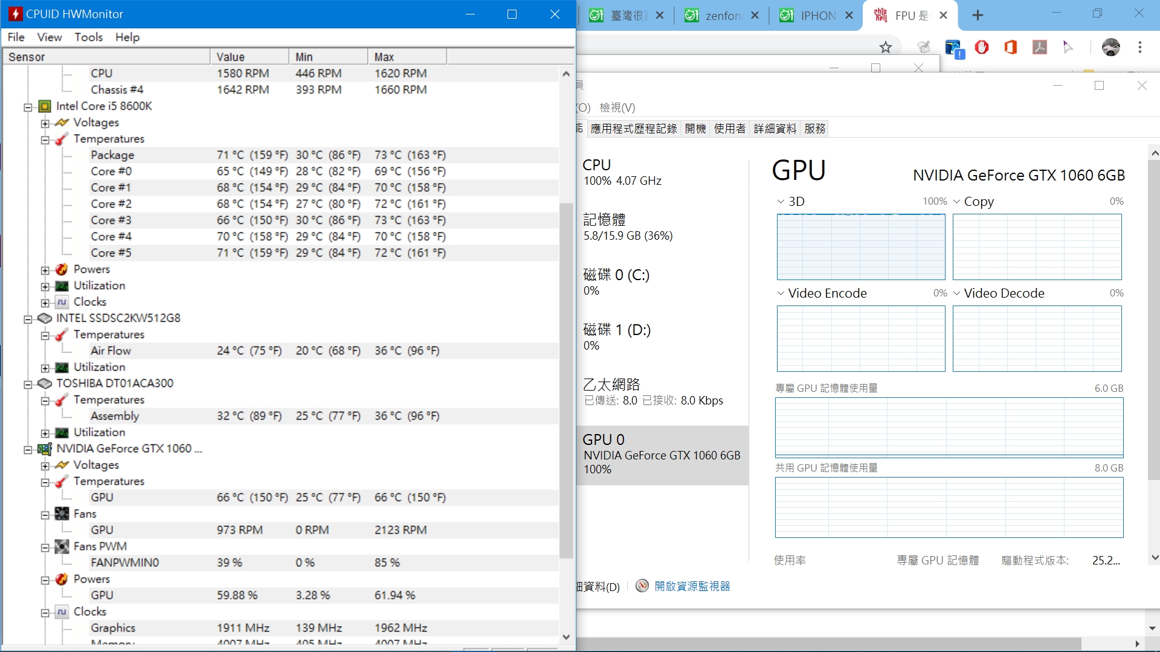Open the View menu in HWMonitor
The height and width of the screenshot is (652, 1160).
tap(50, 37)
